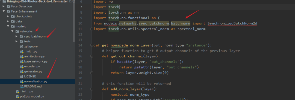This screenshot has height=100, width=295.
Task: Click the tests folder icon
Action: [x=22, y=41]
